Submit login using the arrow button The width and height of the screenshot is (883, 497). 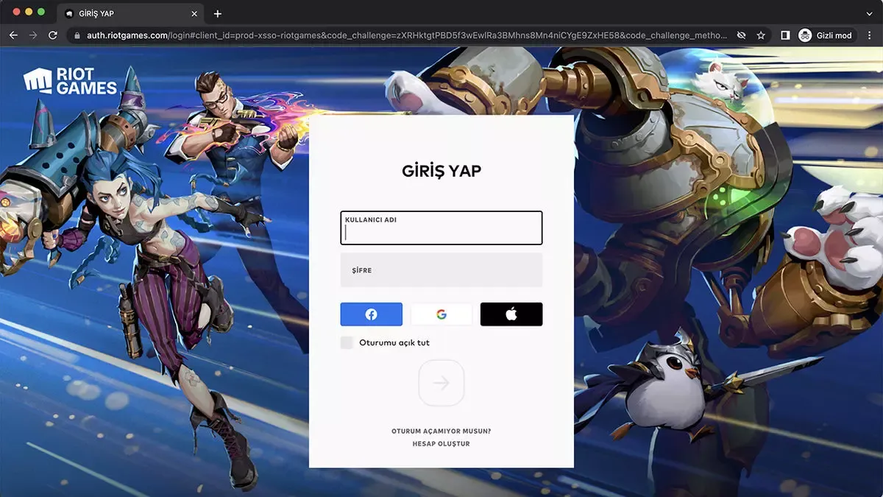pyautogui.click(x=441, y=383)
